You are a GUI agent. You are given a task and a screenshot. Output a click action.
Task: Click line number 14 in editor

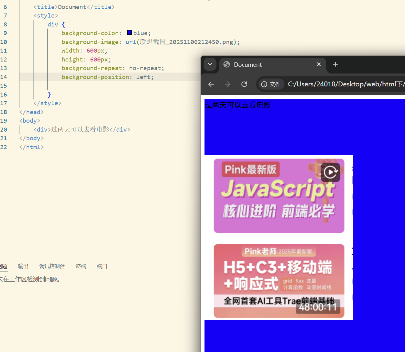click(x=4, y=77)
